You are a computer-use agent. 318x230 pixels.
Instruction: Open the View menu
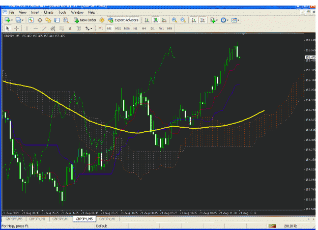[23, 12]
